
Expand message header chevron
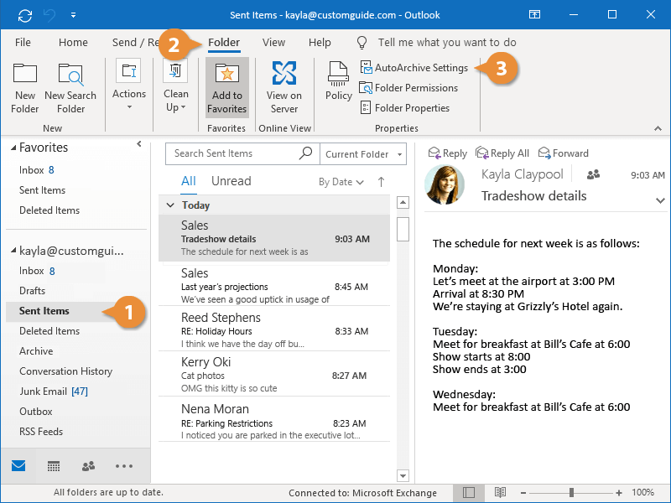coord(660,200)
